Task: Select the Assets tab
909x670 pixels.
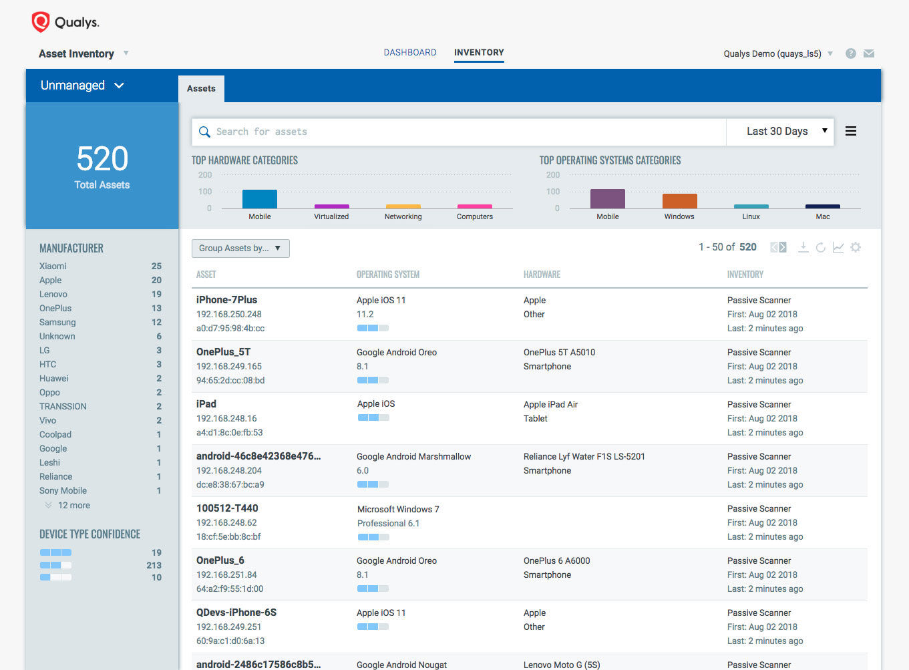Action: pyautogui.click(x=201, y=88)
